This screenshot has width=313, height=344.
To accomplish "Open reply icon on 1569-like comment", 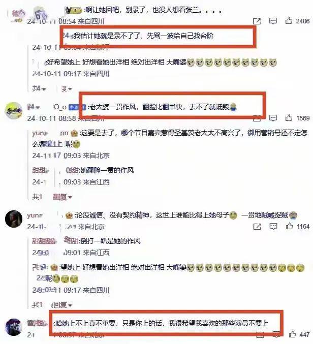I will click(x=273, y=118).
